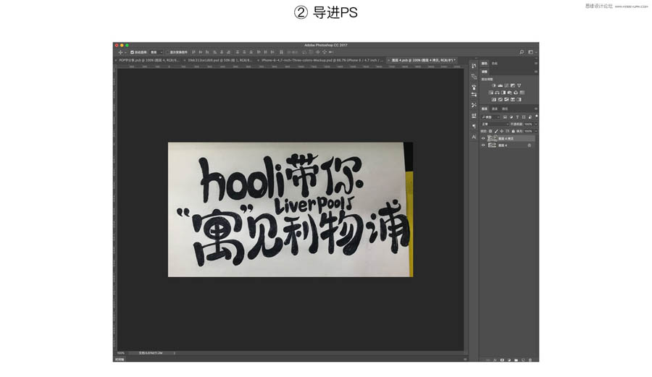This screenshot has height=377, width=652.
Task: Open the layer filter kind dropdown
Action: (x=491, y=117)
